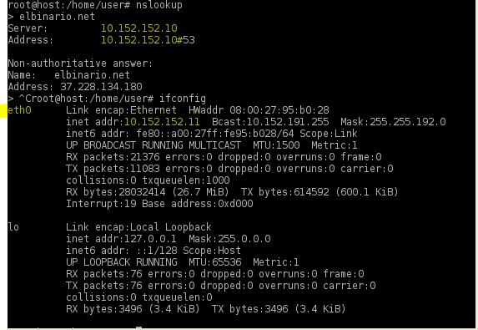Click the TX bytes:614592 (600.1 KiB) text
478x330 pixels.
coord(320,192)
